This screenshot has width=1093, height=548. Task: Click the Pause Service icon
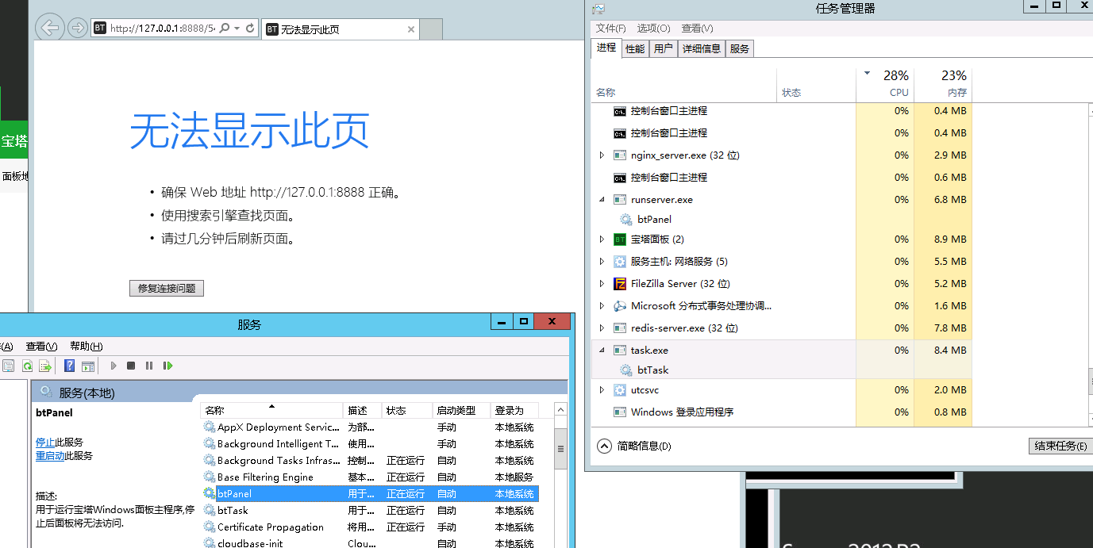point(149,366)
